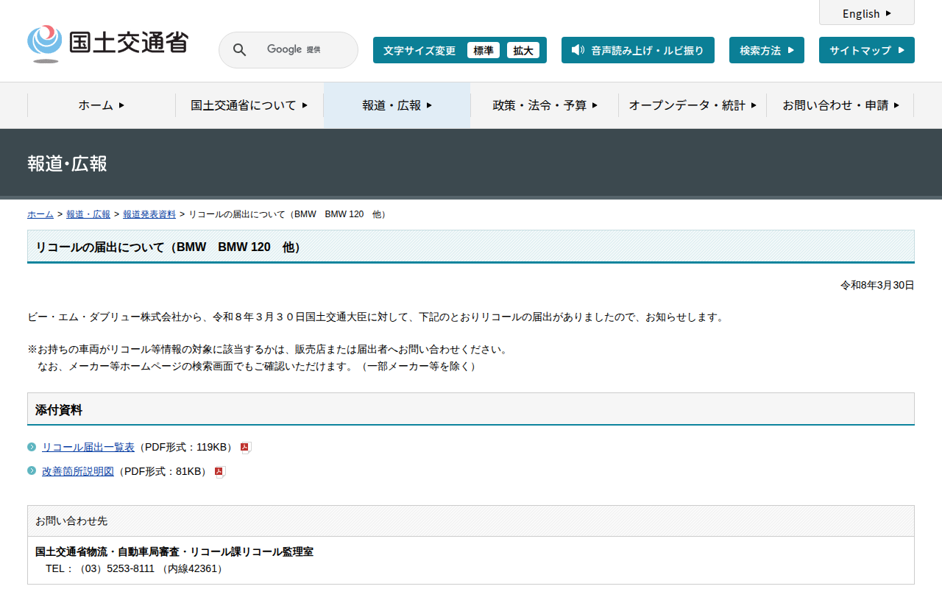The height and width of the screenshot is (589, 942).
Task: Click the teal bullet icon before 改善箇所説明図
Action: pyautogui.click(x=32, y=471)
